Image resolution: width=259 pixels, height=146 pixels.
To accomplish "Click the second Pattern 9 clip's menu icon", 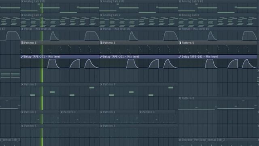I will 101,84.
